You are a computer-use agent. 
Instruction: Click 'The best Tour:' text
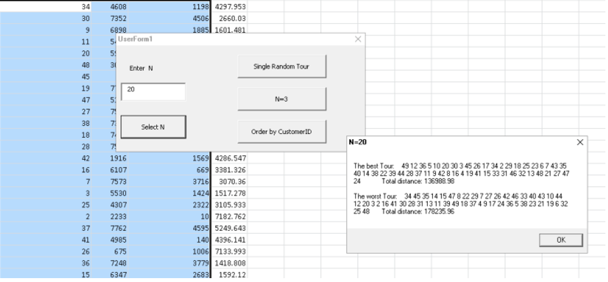pos(373,166)
